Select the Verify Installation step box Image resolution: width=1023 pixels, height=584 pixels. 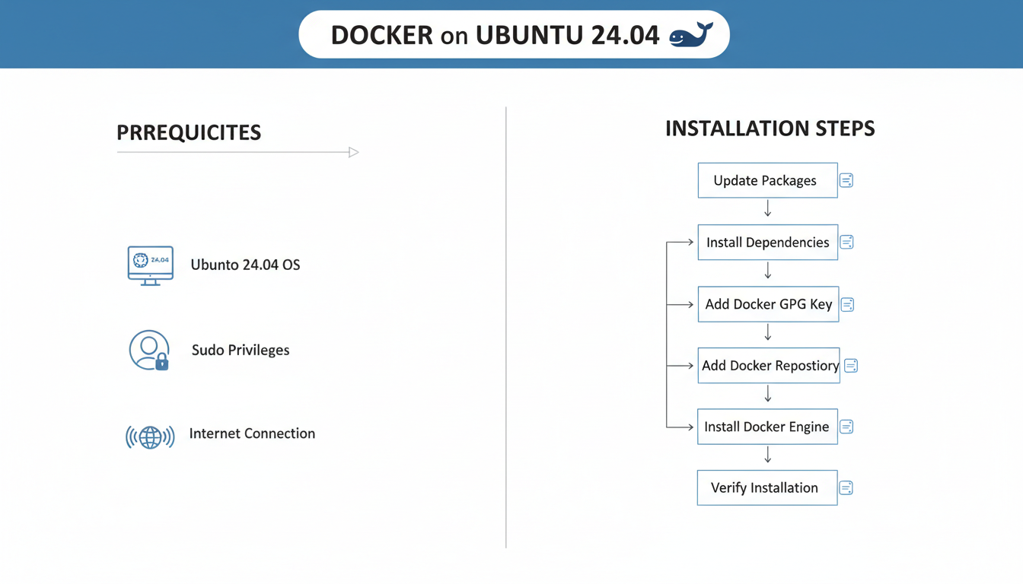pos(767,487)
